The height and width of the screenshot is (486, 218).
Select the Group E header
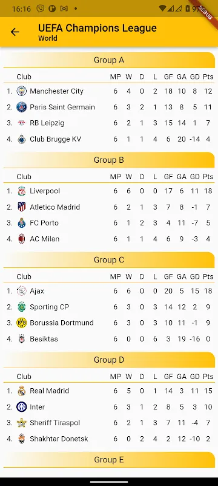(109, 460)
